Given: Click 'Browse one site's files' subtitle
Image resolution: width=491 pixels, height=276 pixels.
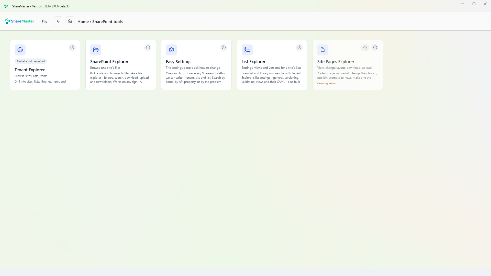Looking at the screenshot, I should click(105, 68).
